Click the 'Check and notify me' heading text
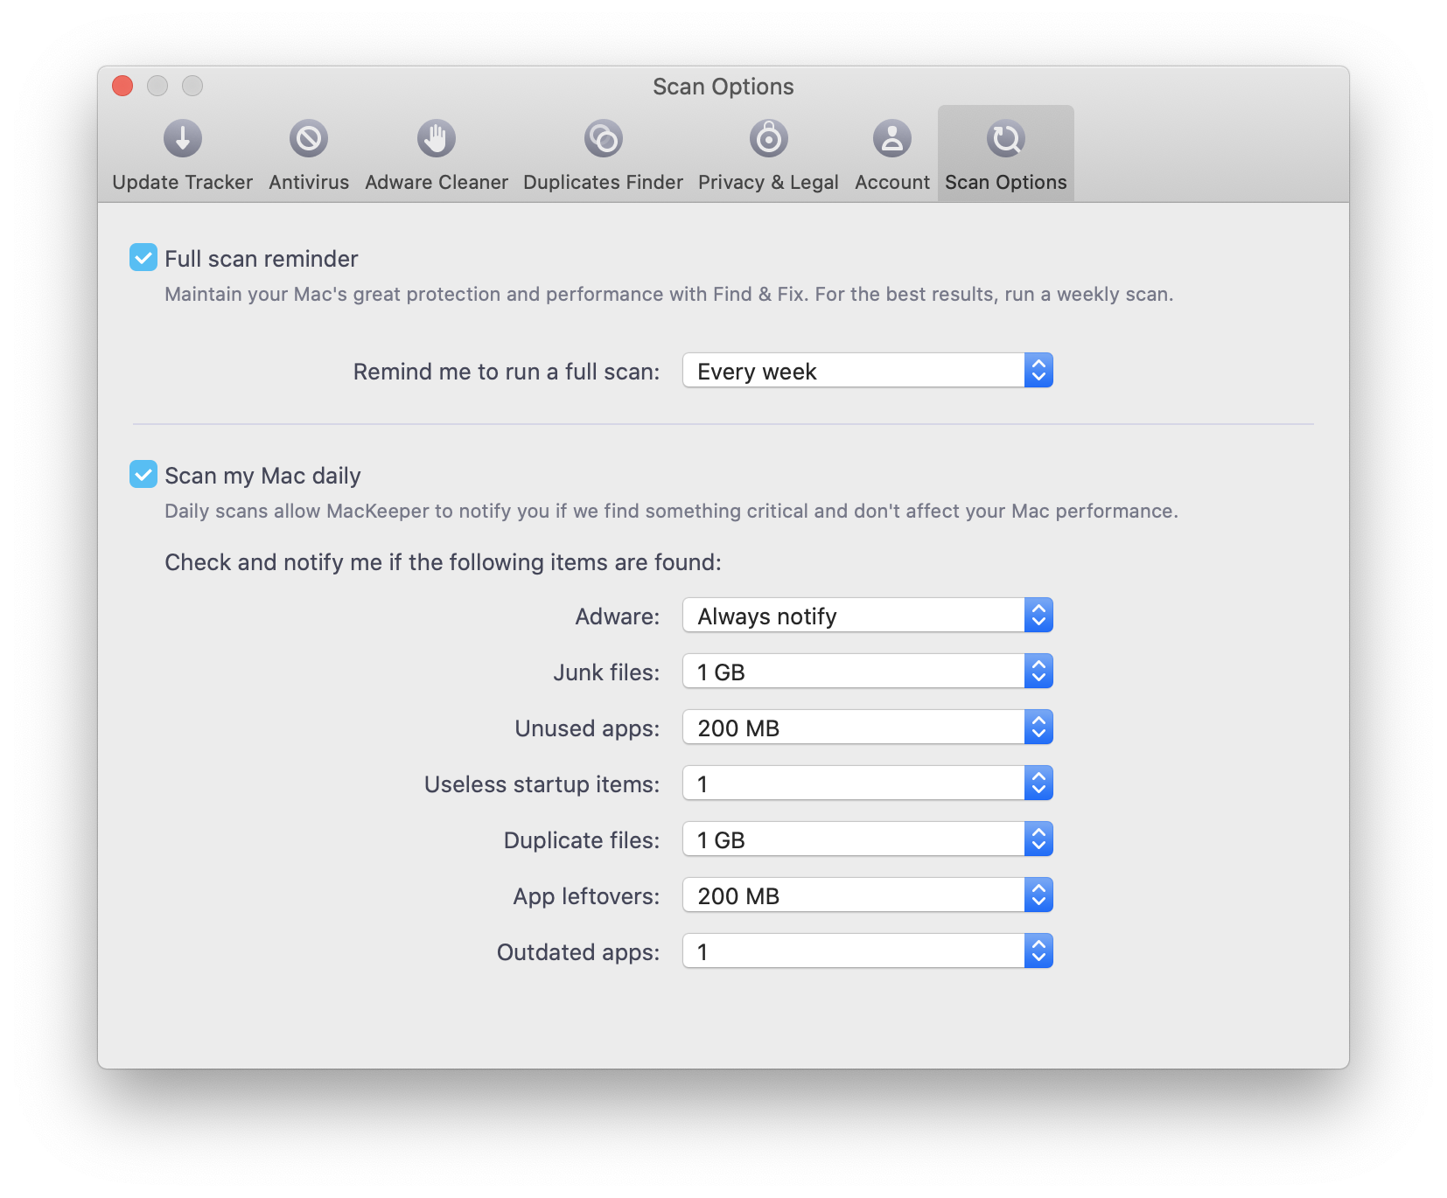The height and width of the screenshot is (1198, 1447). click(443, 562)
